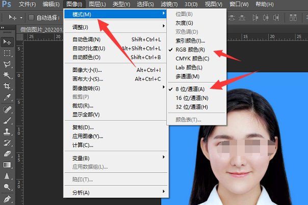Click the align left edges icon
Screen dimensions: 308x205
pyautogui.click(x=255, y=18)
